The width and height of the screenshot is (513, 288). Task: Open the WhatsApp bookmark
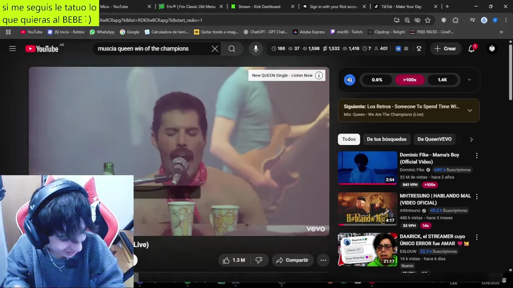tap(102, 32)
